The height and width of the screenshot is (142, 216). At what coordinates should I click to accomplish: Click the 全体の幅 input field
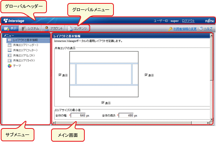pos(78,115)
